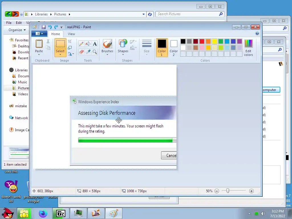Click the Redo arrow in Paint
292x219 pixels.
[x=56, y=27]
